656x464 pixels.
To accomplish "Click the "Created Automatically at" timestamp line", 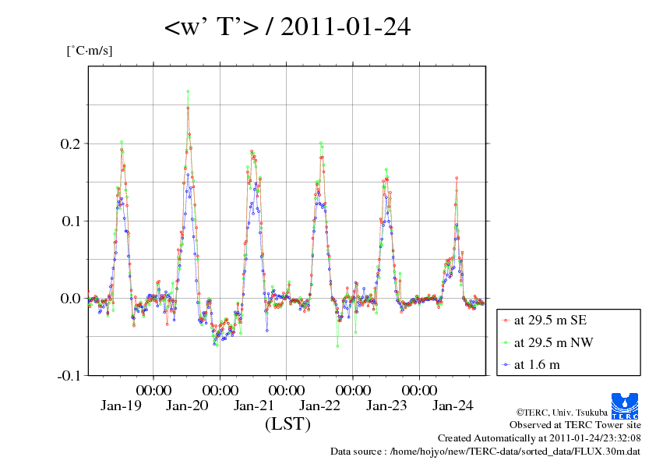I will [x=539, y=438].
